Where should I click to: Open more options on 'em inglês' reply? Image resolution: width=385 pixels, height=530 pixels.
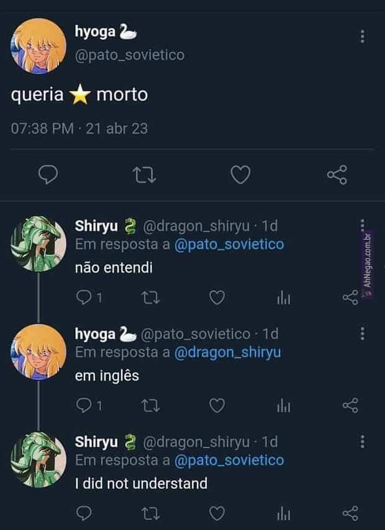tap(363, 334)
